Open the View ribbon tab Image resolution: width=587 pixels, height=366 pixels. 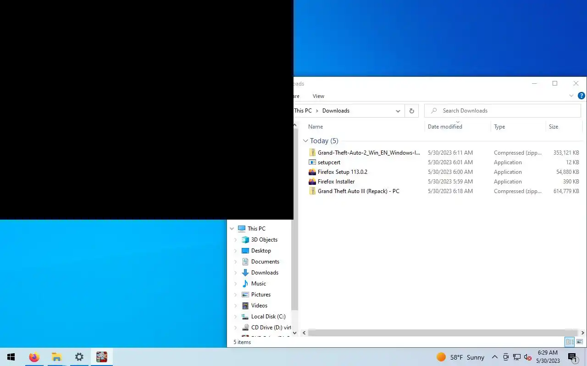click(318, 96)
